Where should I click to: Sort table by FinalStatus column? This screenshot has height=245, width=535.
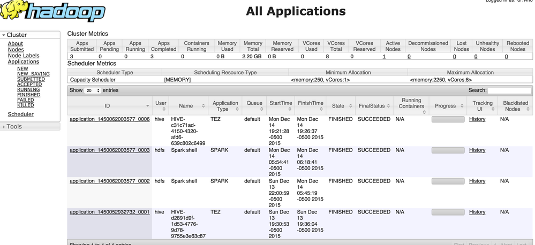tap(374, 106)
